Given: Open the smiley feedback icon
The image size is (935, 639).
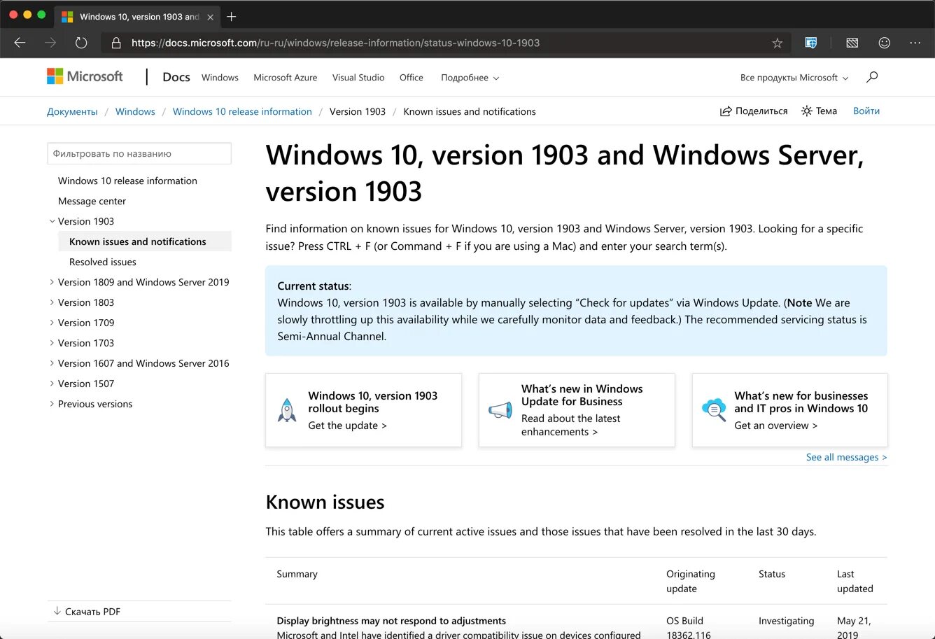Looking at the screenshot, I should (x=885, y=43).
